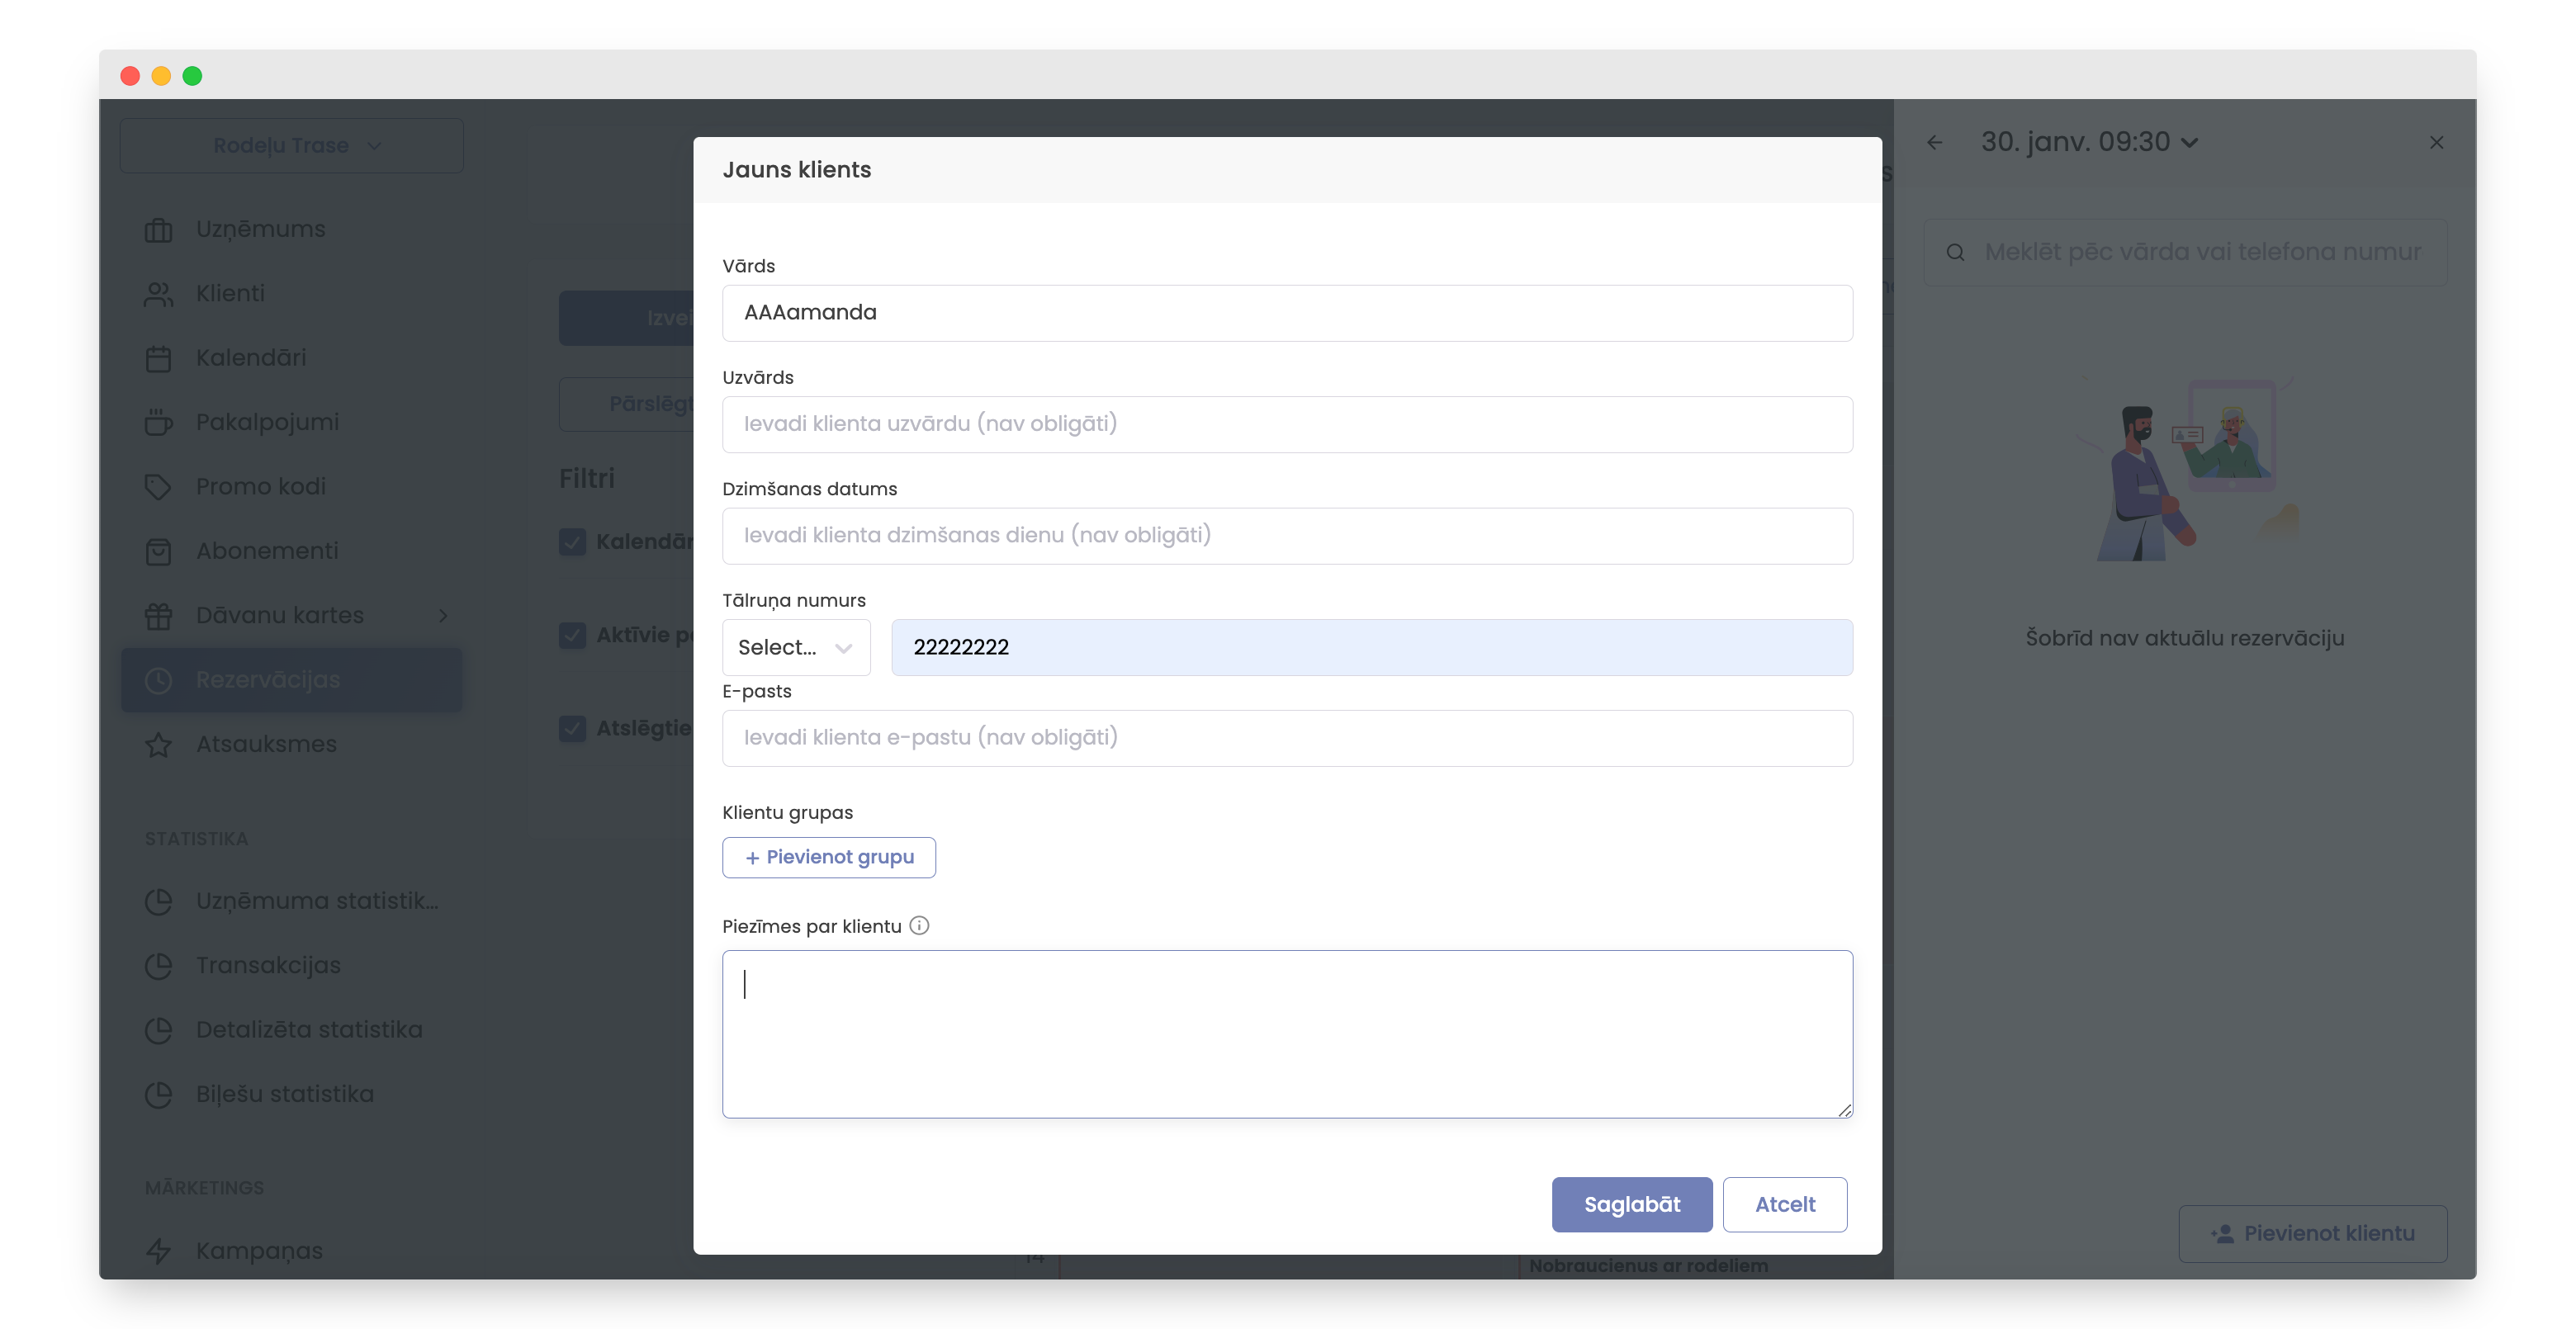Open the Rodeļu Trase company dropdown
2576x1329 pixels.
point(291,146)
